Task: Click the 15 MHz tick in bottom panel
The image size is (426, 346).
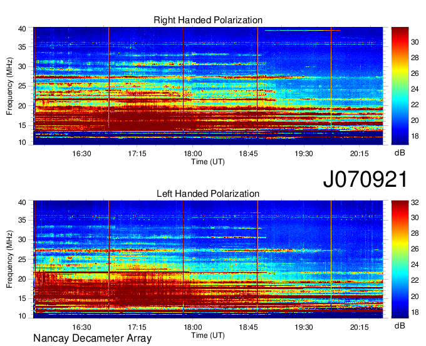Action: point(23,299)
